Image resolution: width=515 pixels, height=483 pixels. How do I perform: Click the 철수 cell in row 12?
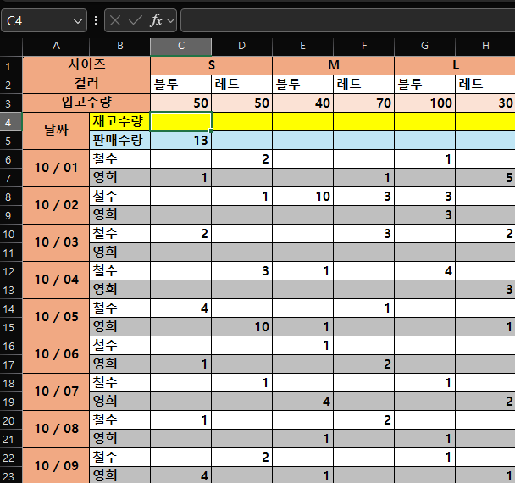coord(120,271)
